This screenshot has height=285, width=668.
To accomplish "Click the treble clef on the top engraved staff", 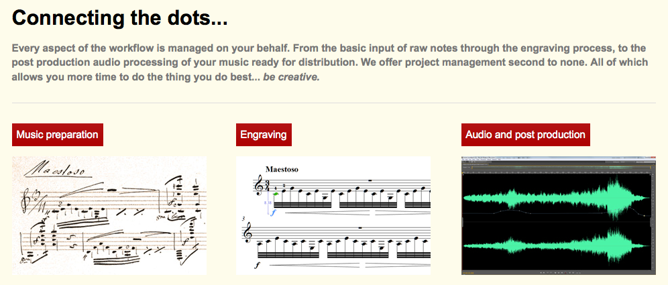I will coord(259,188).
